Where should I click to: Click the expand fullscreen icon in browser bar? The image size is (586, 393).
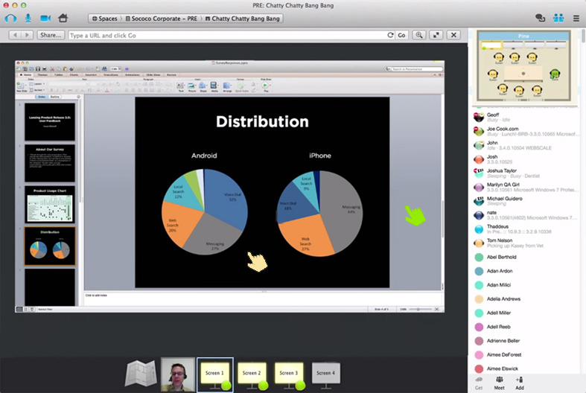[436, 35]
